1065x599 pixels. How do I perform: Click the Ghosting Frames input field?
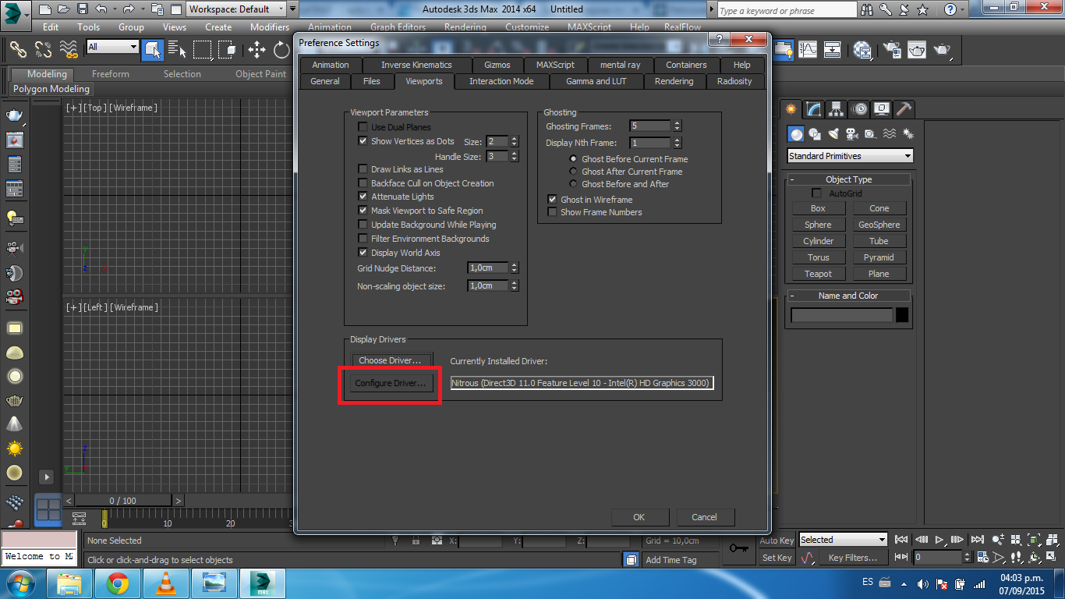(650, 126)
